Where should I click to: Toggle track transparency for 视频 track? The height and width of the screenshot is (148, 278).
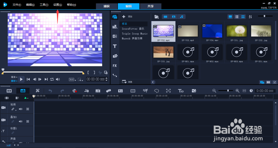coord(28,109)
